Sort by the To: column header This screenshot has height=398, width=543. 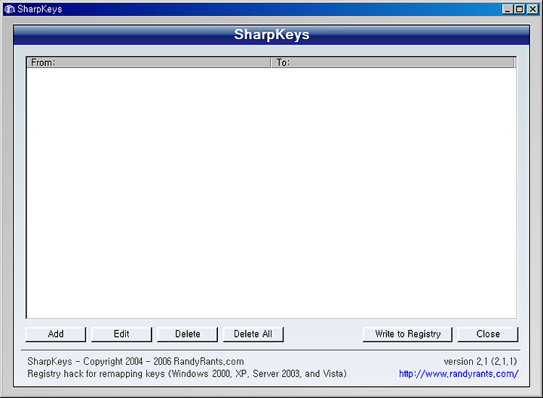tap(393, 63)
